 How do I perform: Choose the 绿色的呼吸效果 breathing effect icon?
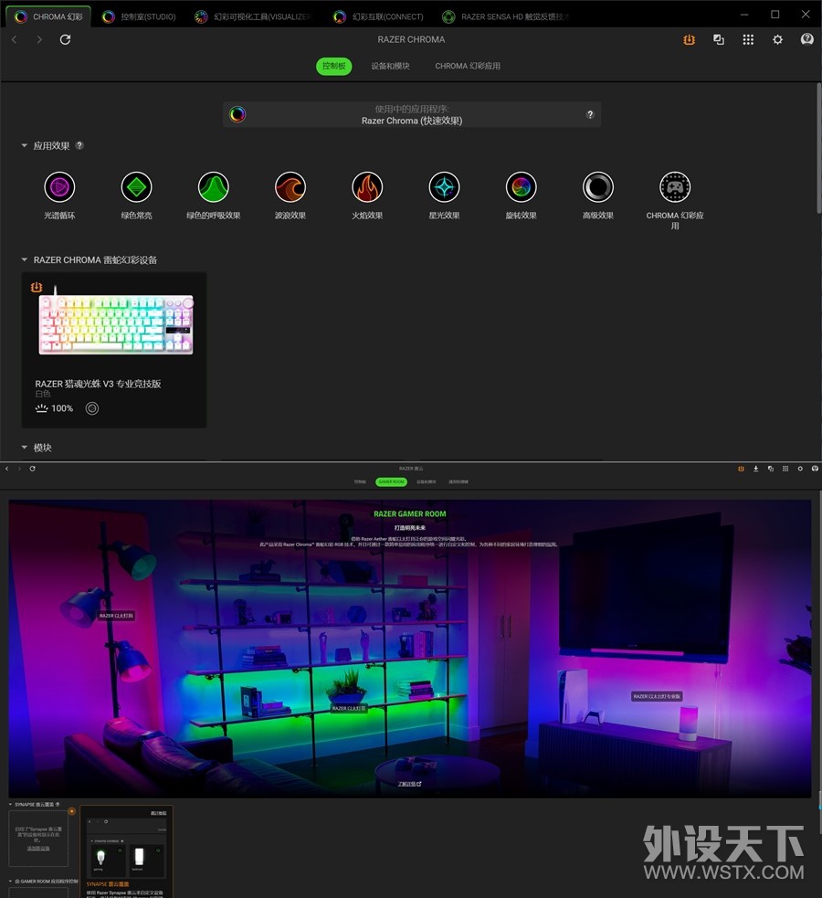(x=214, y=186)
